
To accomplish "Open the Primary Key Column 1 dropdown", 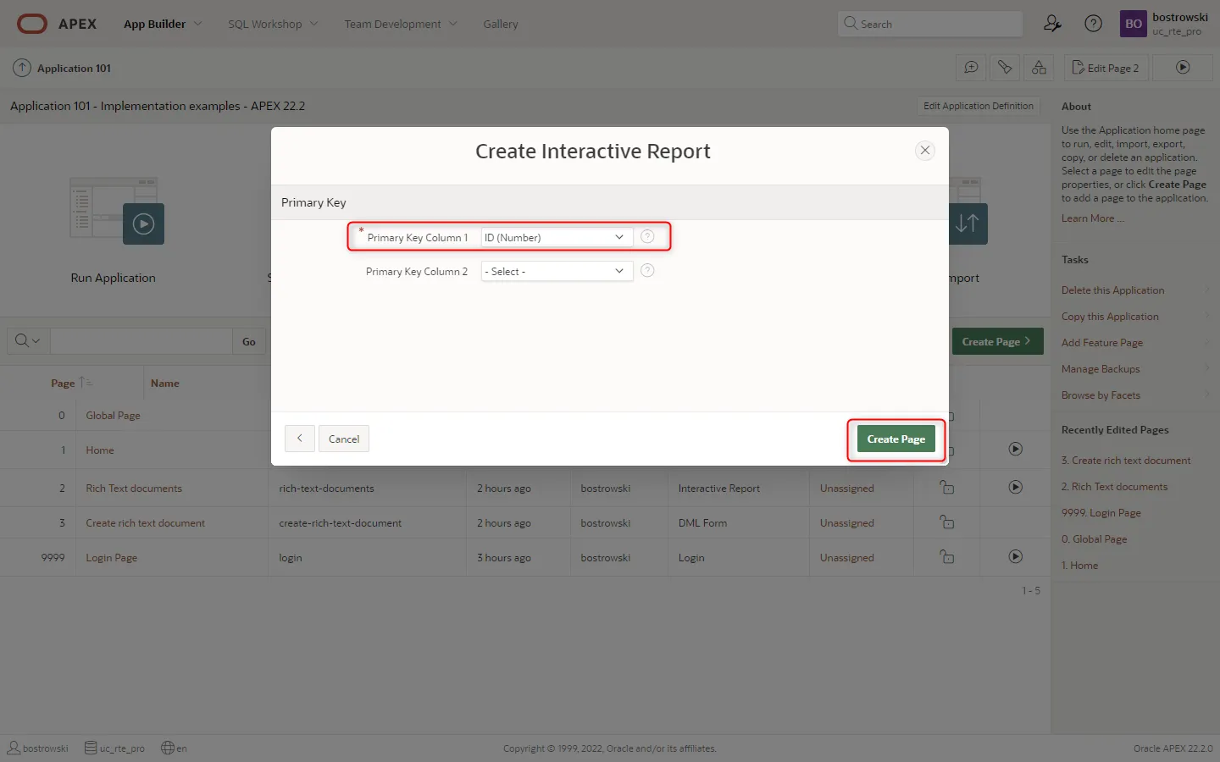I will coord(557,238).
